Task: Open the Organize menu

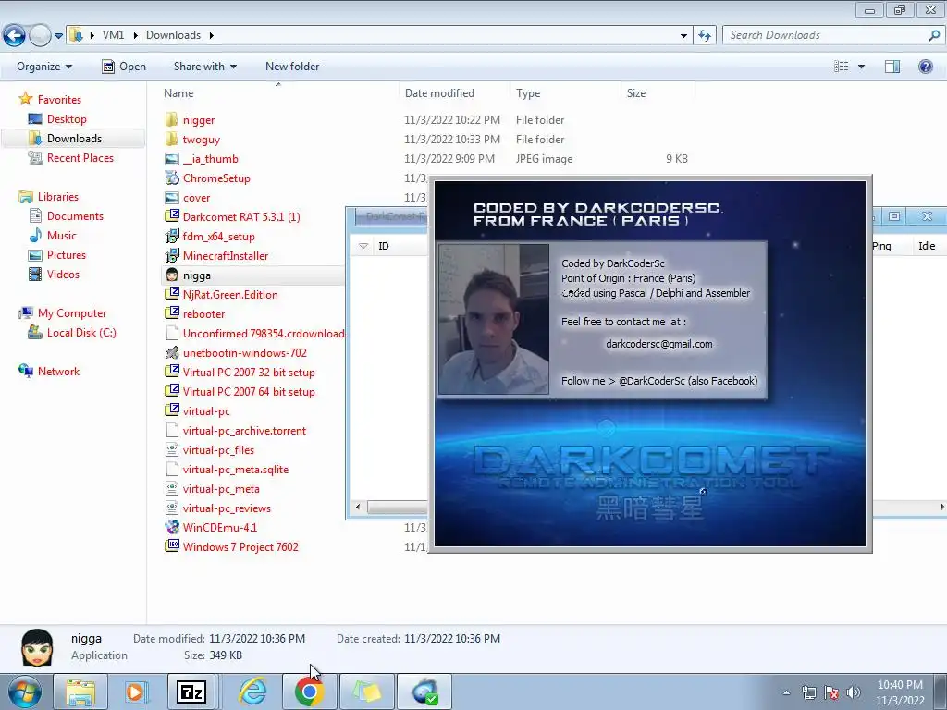Action: click(44, 67)
